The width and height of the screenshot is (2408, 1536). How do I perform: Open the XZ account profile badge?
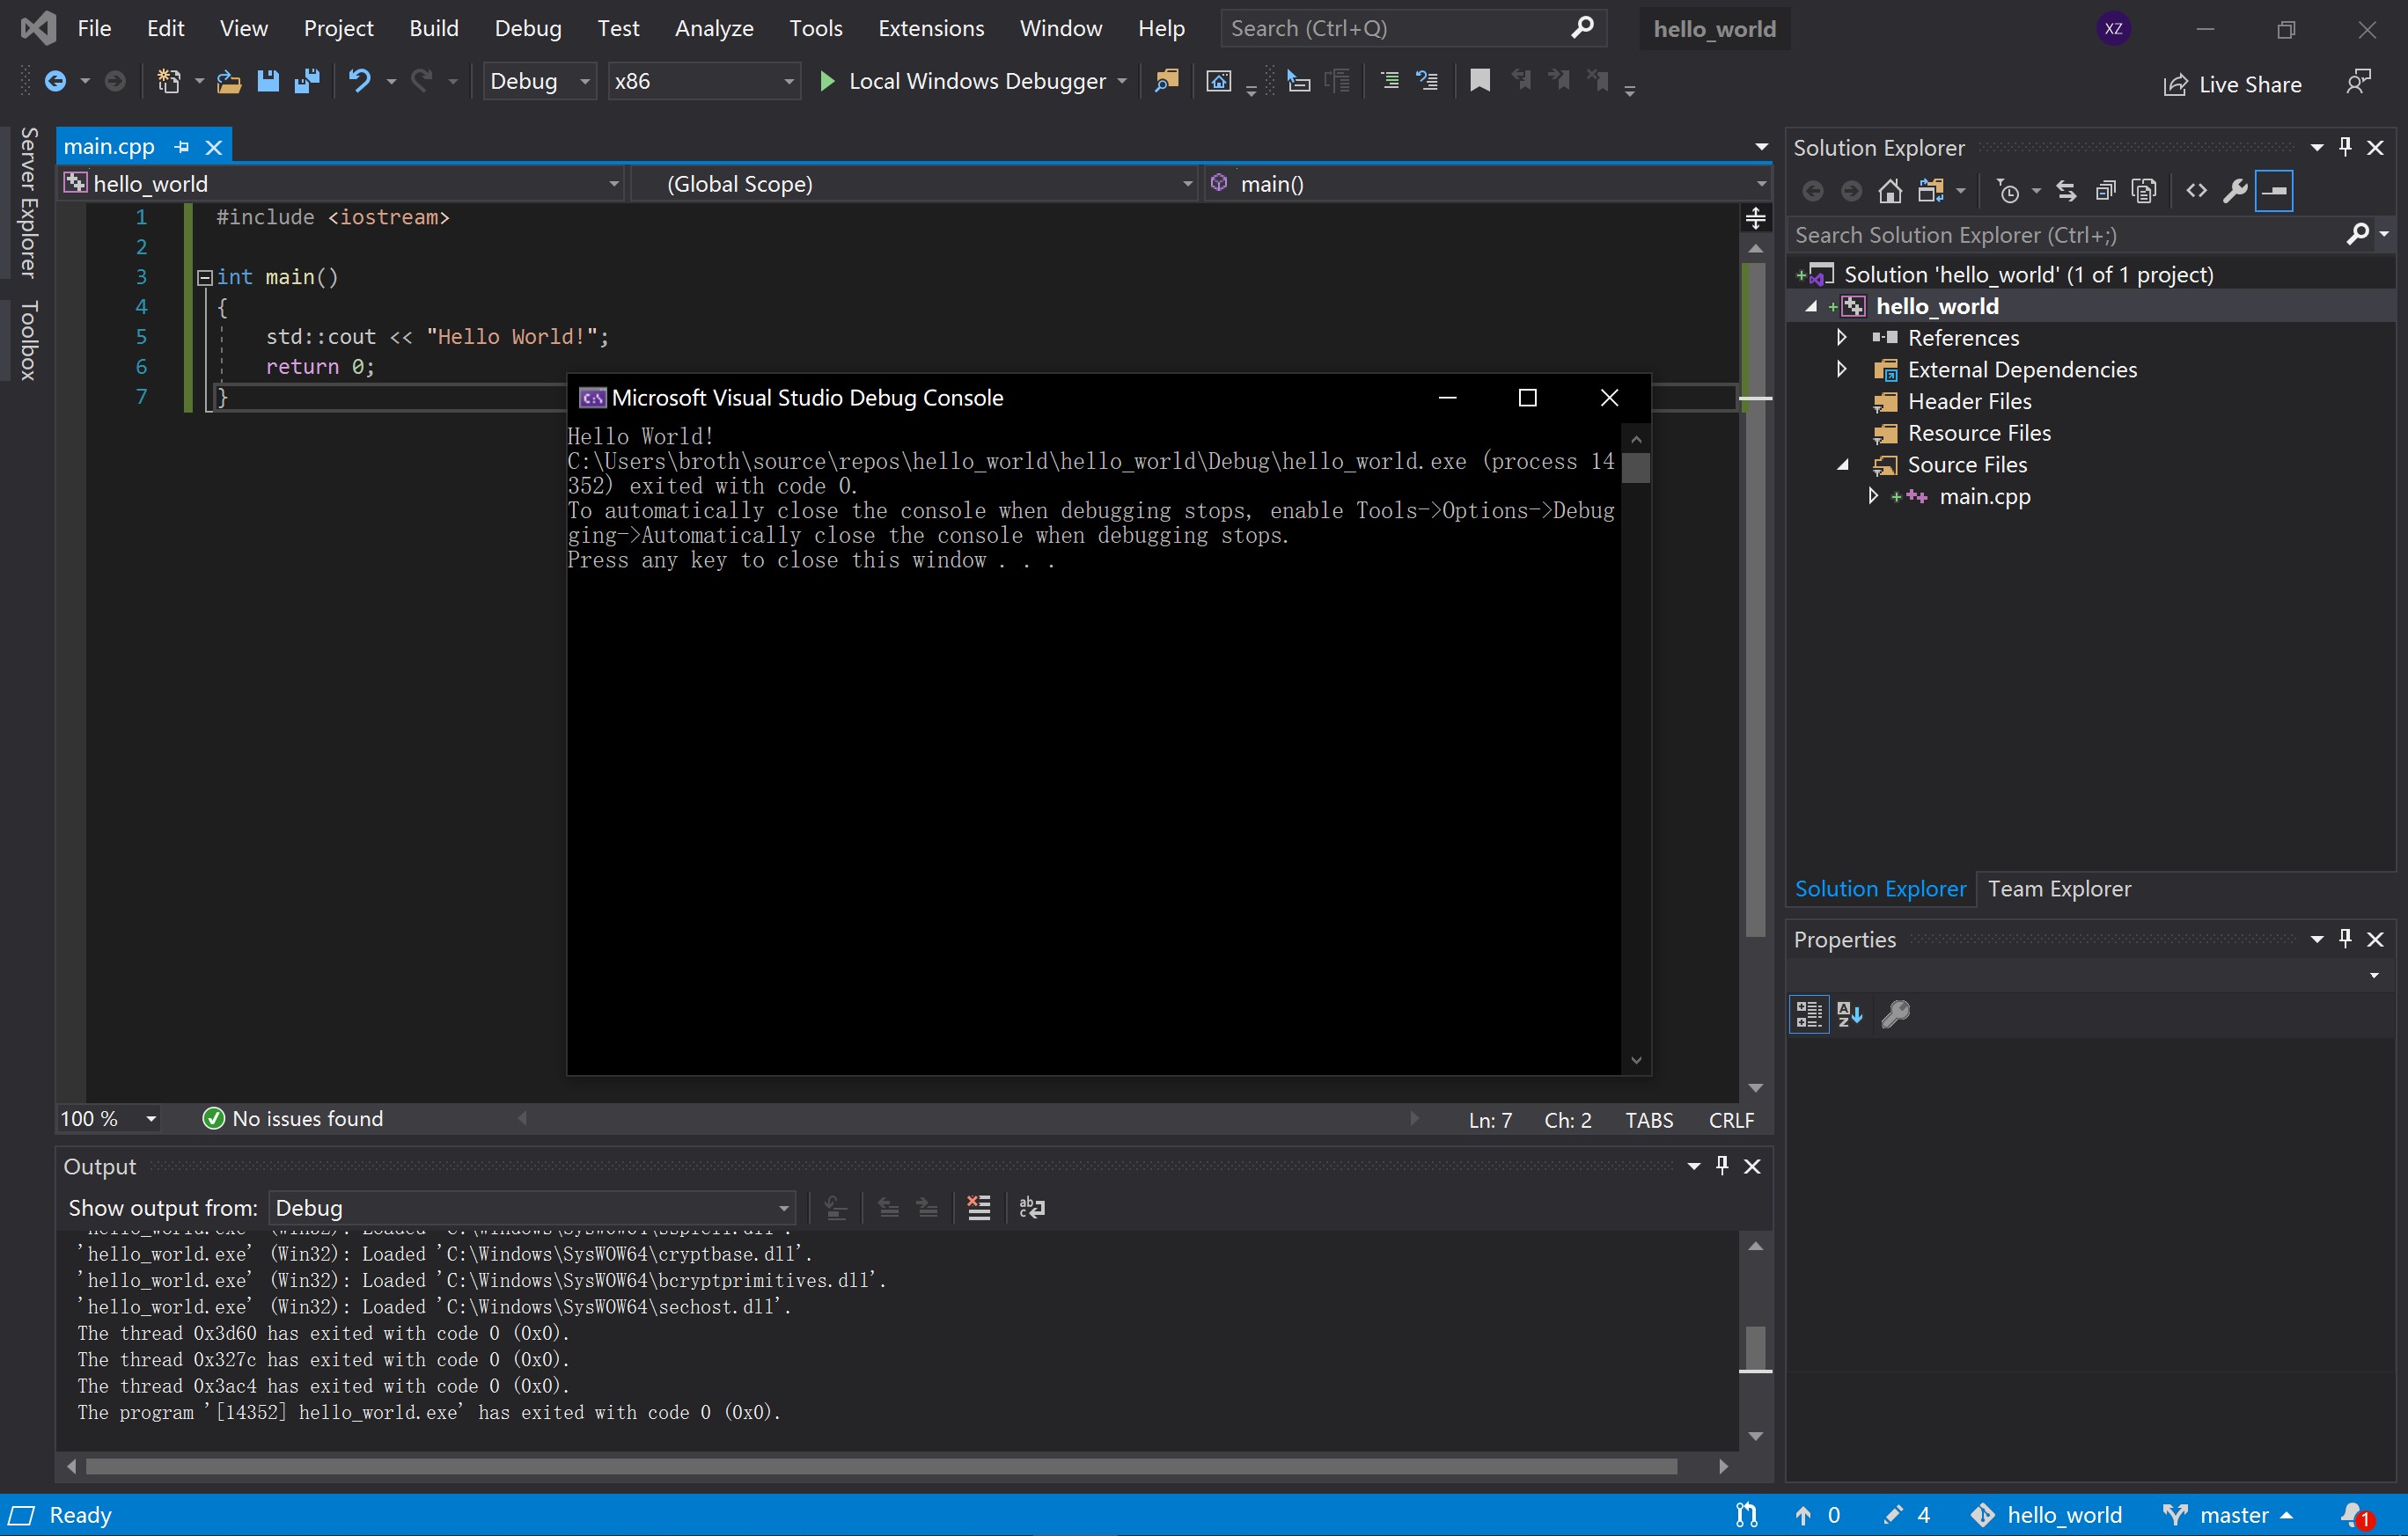tap(2113, 29)
